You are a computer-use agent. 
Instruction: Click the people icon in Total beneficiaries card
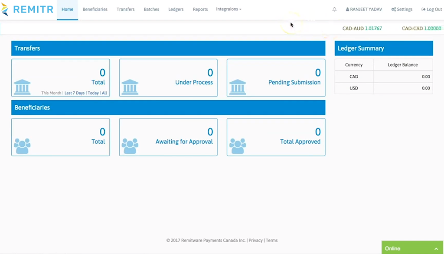click(22, 146)
